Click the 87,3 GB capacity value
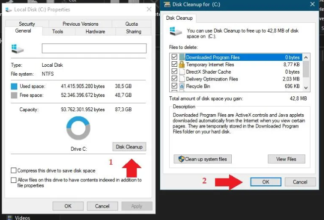324x220 pixels. click(124, 109)
